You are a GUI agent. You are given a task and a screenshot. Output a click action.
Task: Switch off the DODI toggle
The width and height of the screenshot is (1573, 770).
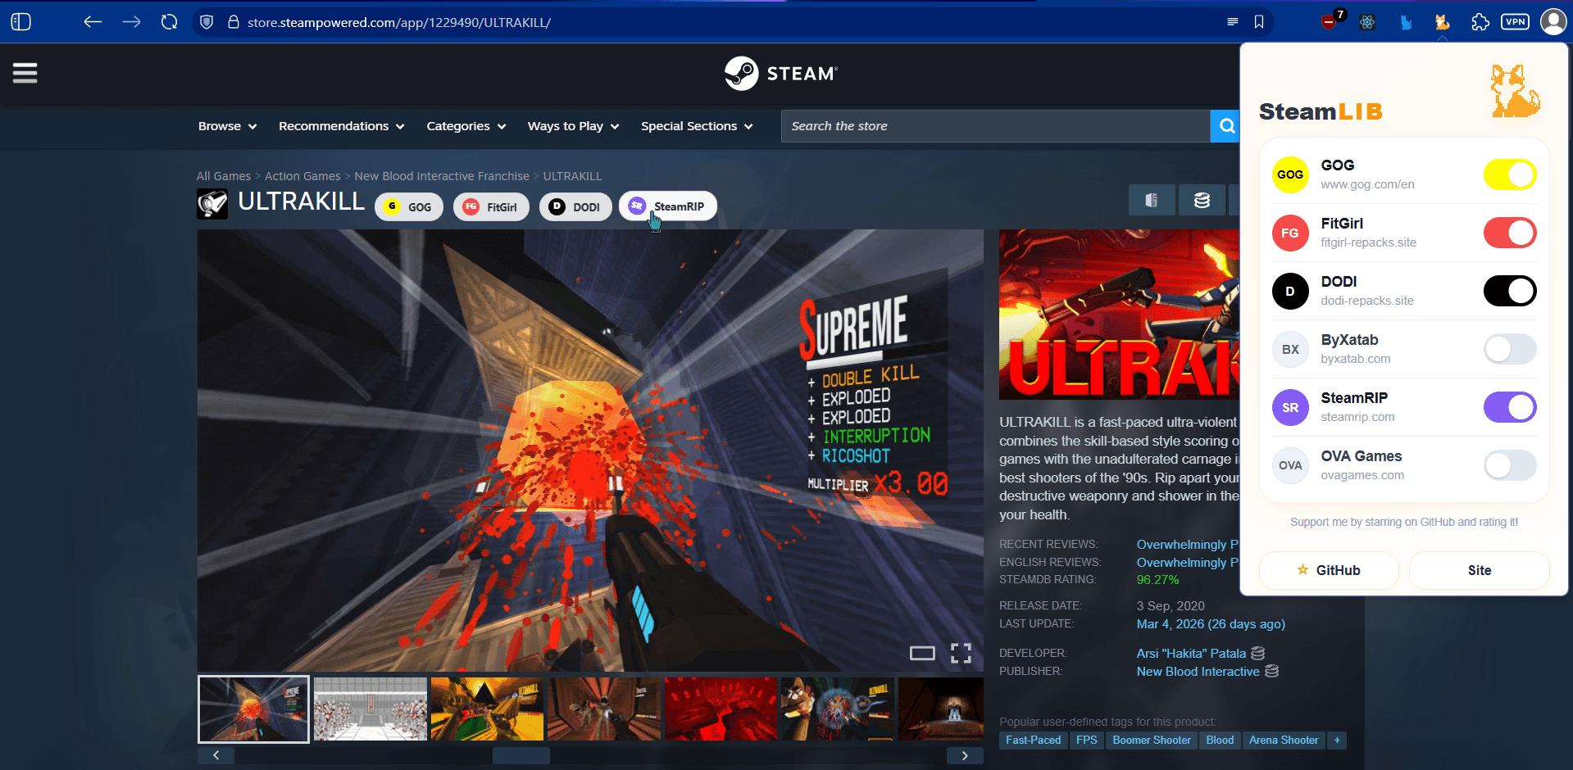pos(1510,291)
